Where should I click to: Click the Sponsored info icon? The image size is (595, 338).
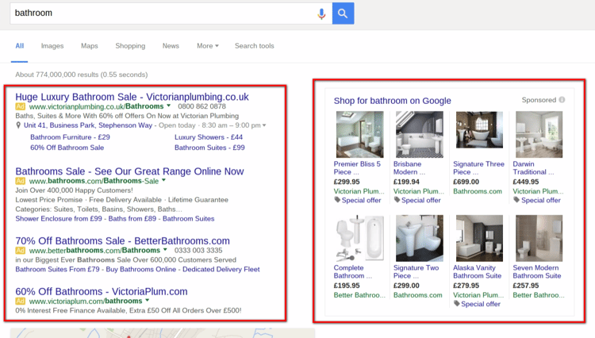[562, 101]
